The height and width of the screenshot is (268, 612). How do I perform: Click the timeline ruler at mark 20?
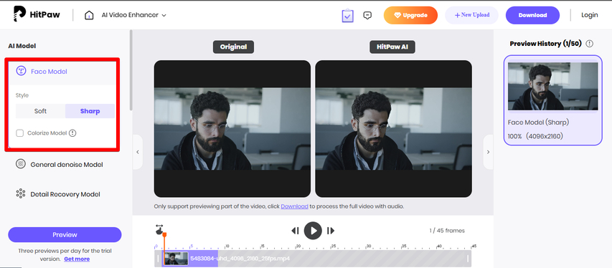point(298,247)
